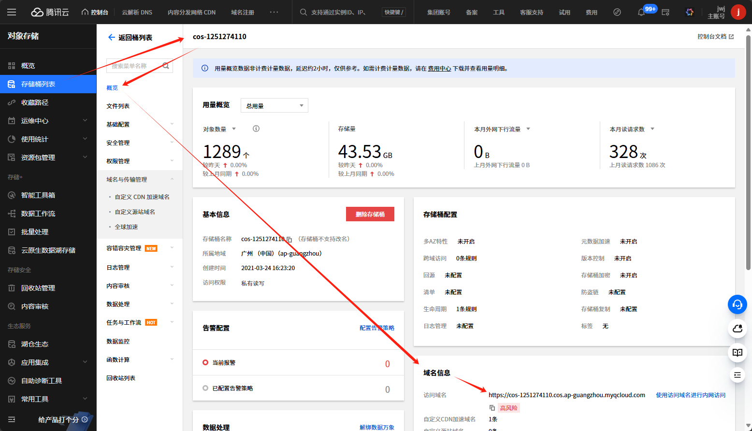Click 使用访问域名进行内网访问 link
The width and height of the screenshot is (752, 431).
click(691, 395)
